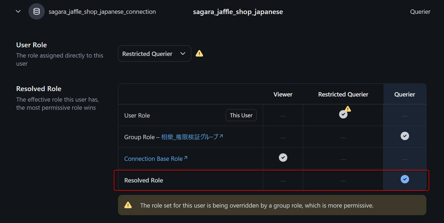The image size is (444, 223).
Task: Click Connection Base Role check under Viewer
Action: click(283, 158)
